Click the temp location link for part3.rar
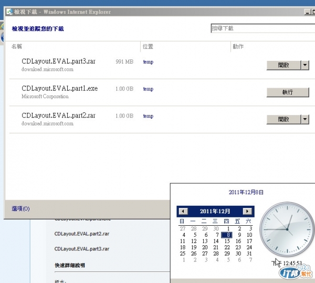This screenshot has width=315, height=283. click(x=148, y=62)
